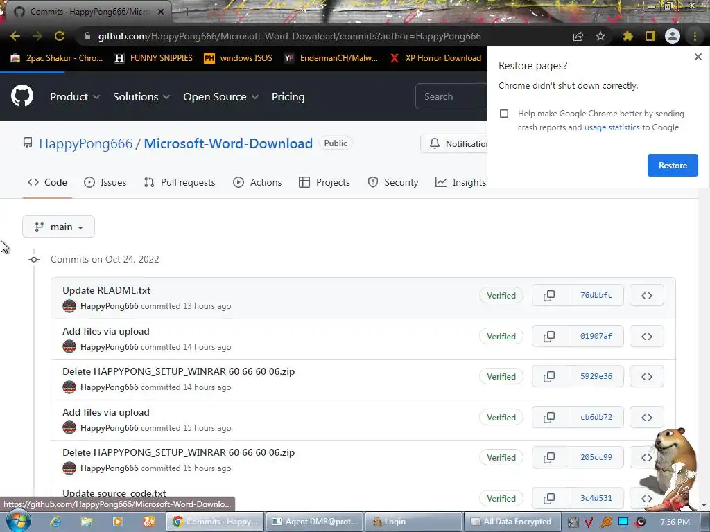Open the XP Horror Download bookmark
The height and width of the screenshot is (532, 710).
tap(435, 58)
